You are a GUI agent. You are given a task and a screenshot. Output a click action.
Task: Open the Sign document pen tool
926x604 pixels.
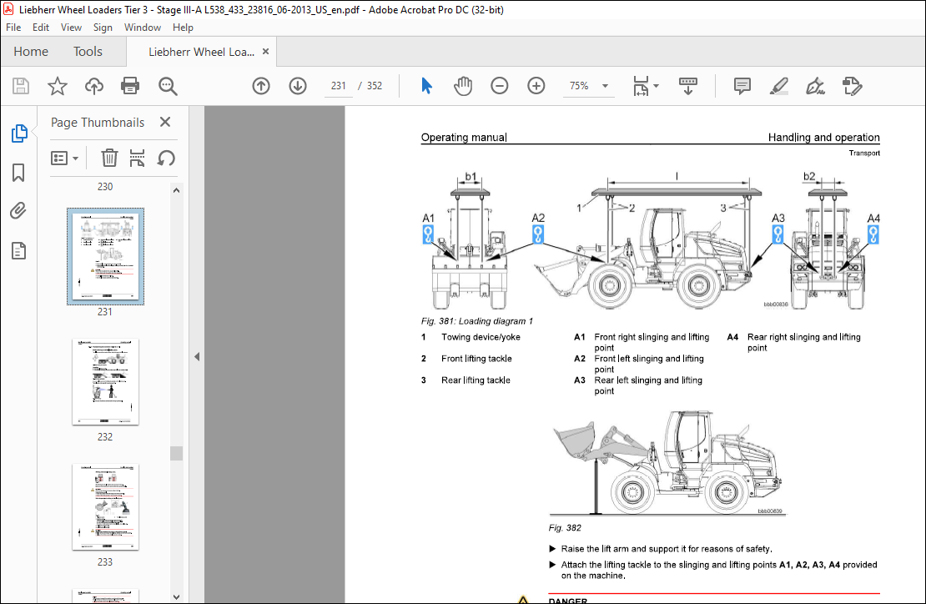pyautogui.click(x=816, y=86)
